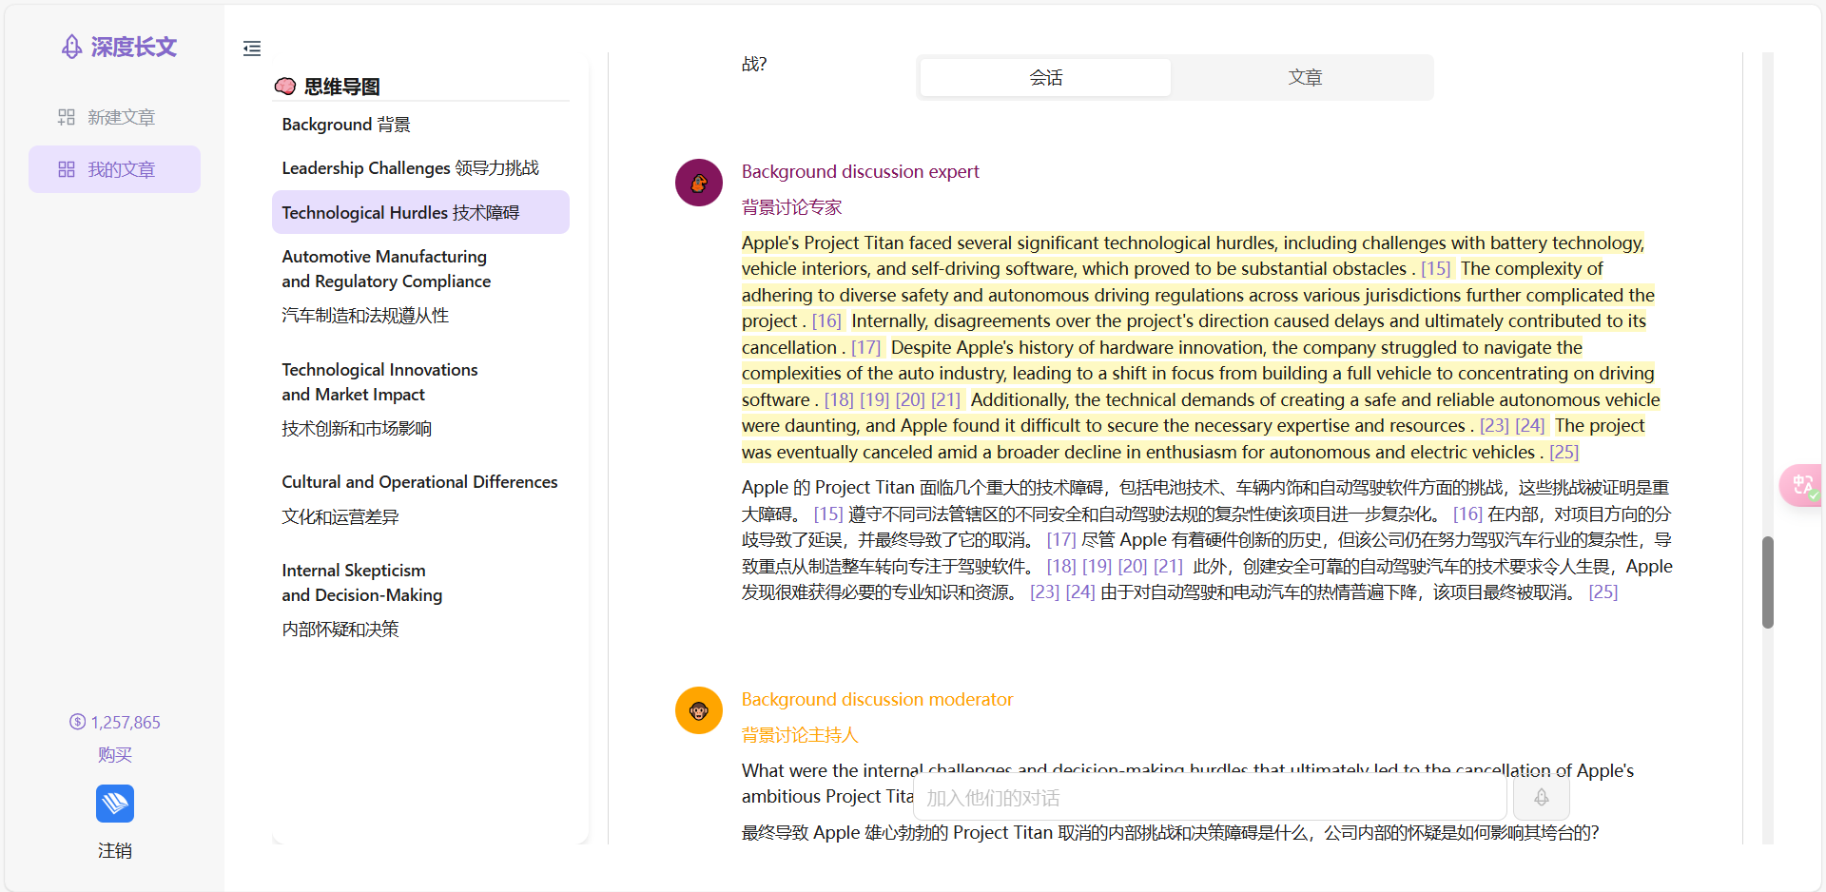
Task: Click the 汽车制造和法规遵从性 subtitle
Action: pos(365,316)
